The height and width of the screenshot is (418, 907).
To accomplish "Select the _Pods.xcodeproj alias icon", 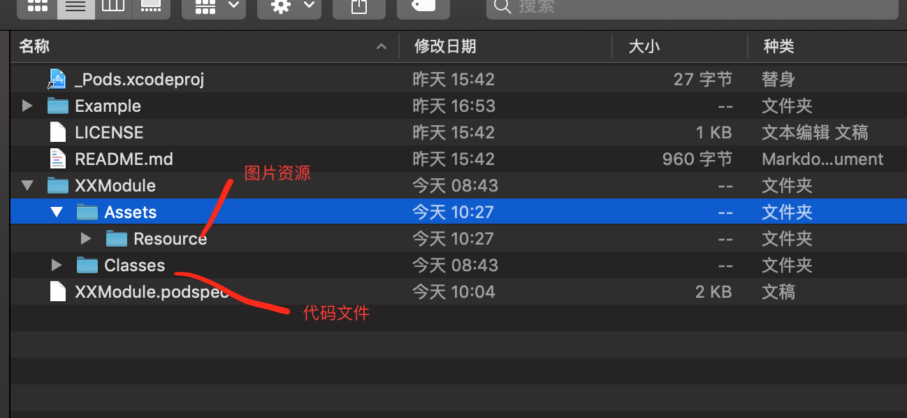I will click(57, 80).
